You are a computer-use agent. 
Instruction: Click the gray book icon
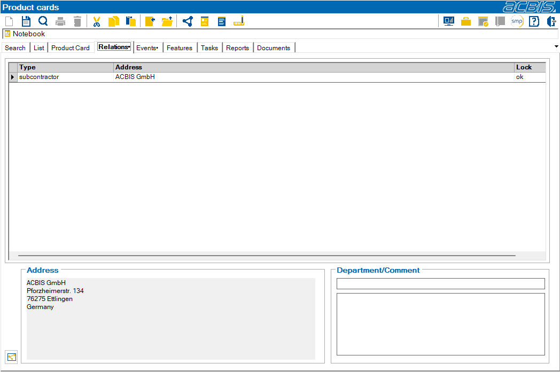click(x=500, y=21)
